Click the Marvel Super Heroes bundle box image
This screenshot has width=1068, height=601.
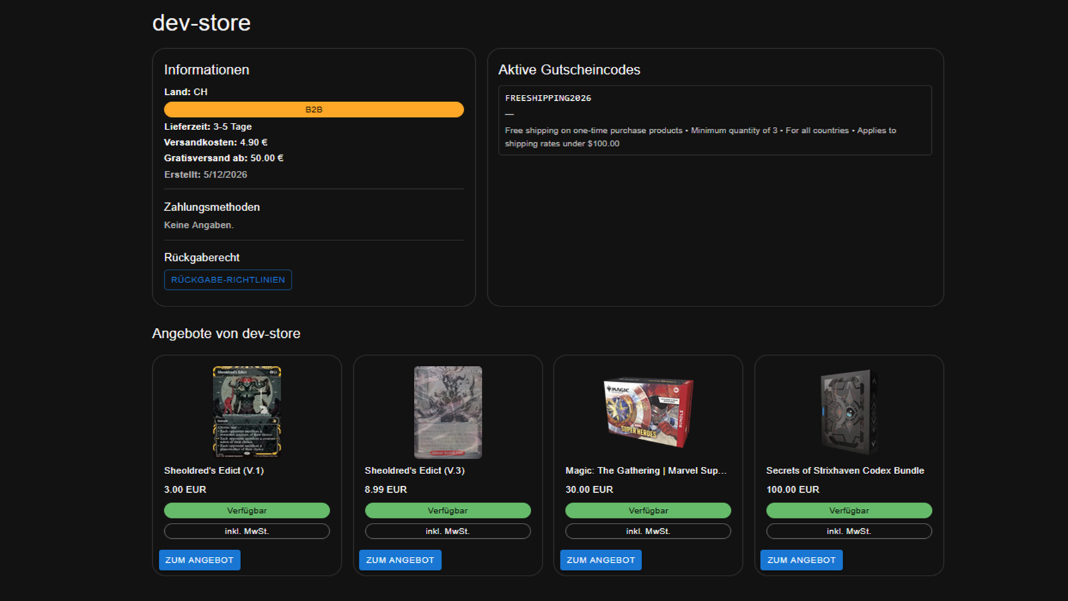pos(648,412)
